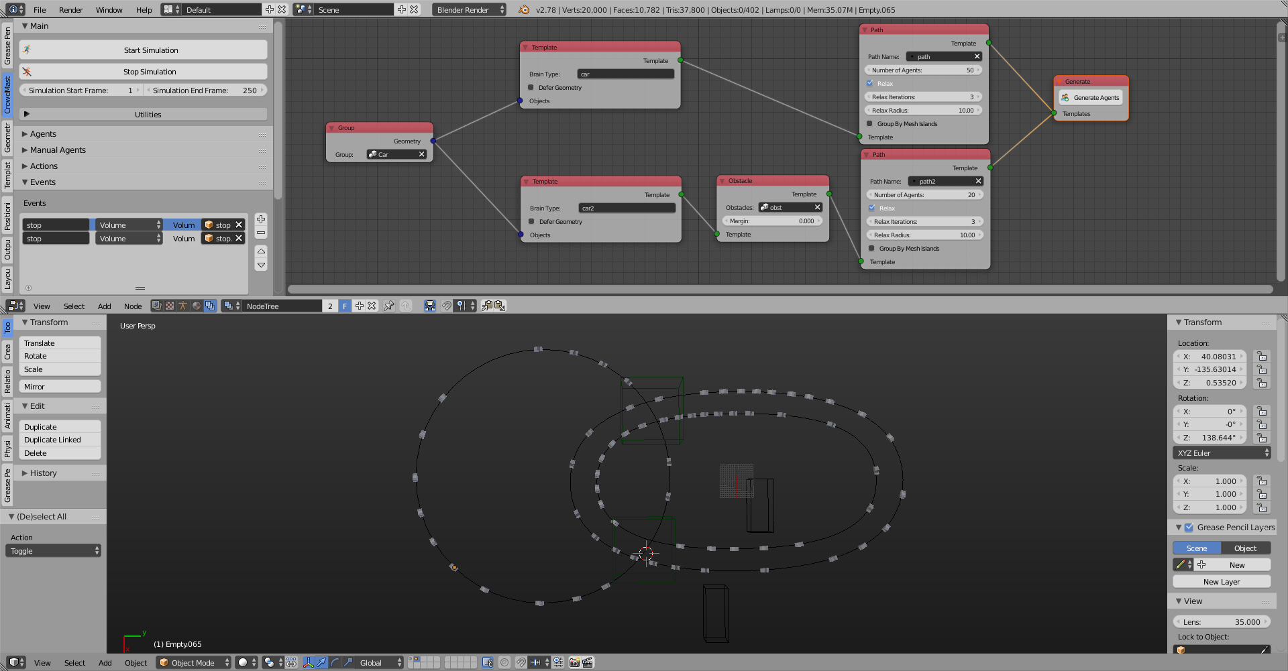Clear the 'stop' volume object in first event
The height and width of the screenshot is (671, 1288).
238,225
